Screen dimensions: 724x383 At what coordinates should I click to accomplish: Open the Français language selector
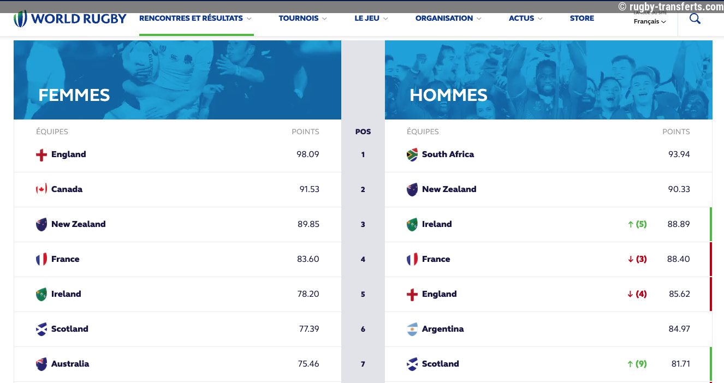[650, 22]
